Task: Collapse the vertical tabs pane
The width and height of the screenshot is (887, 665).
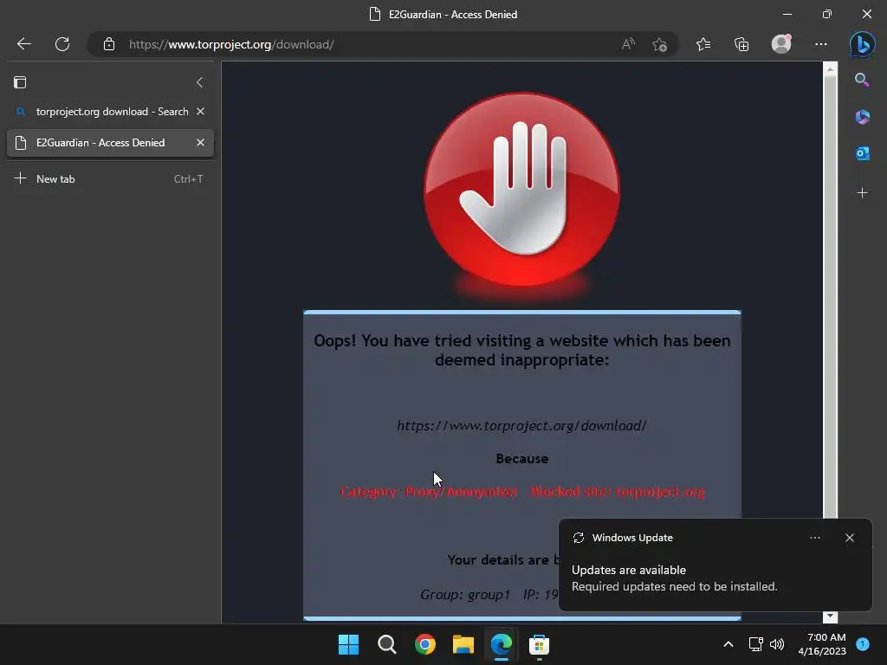Action: (x=200, y=82)
